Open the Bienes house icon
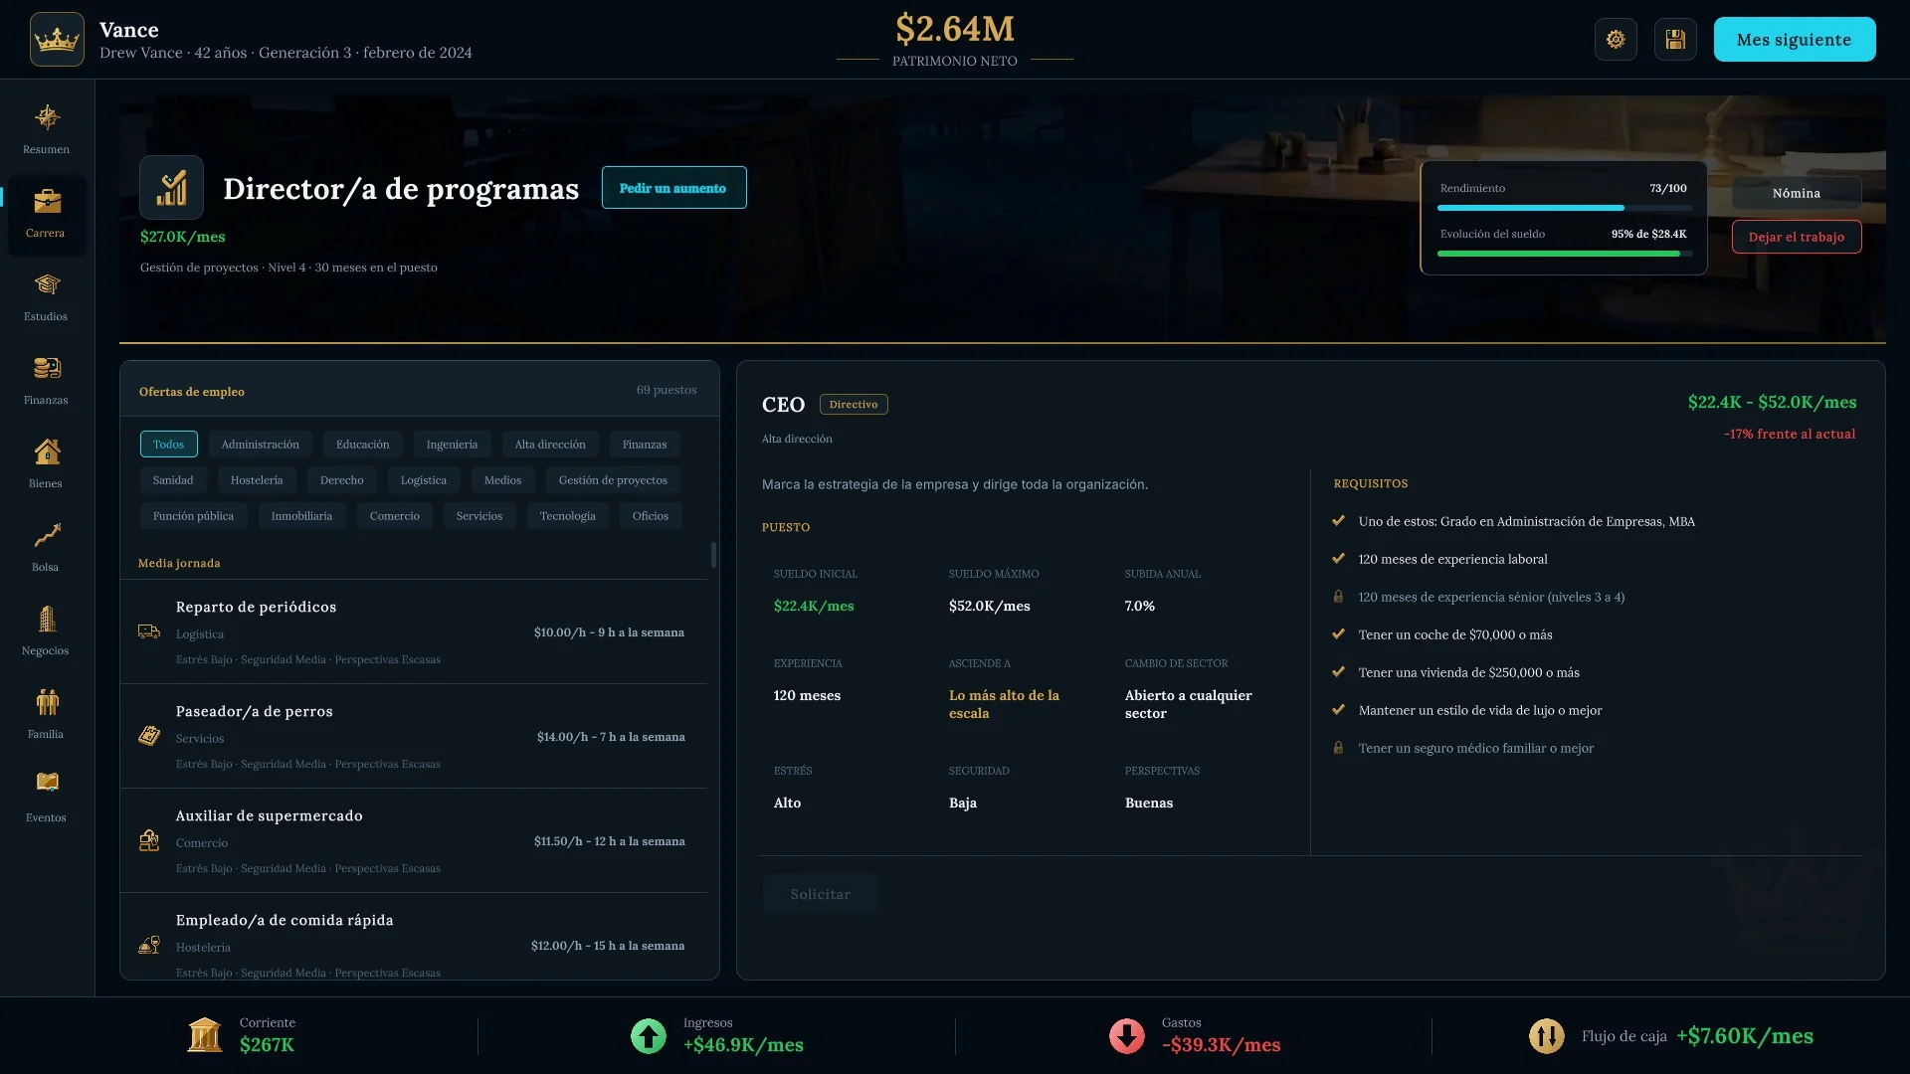This screenshot has width=1910, height=1074. 47,452
